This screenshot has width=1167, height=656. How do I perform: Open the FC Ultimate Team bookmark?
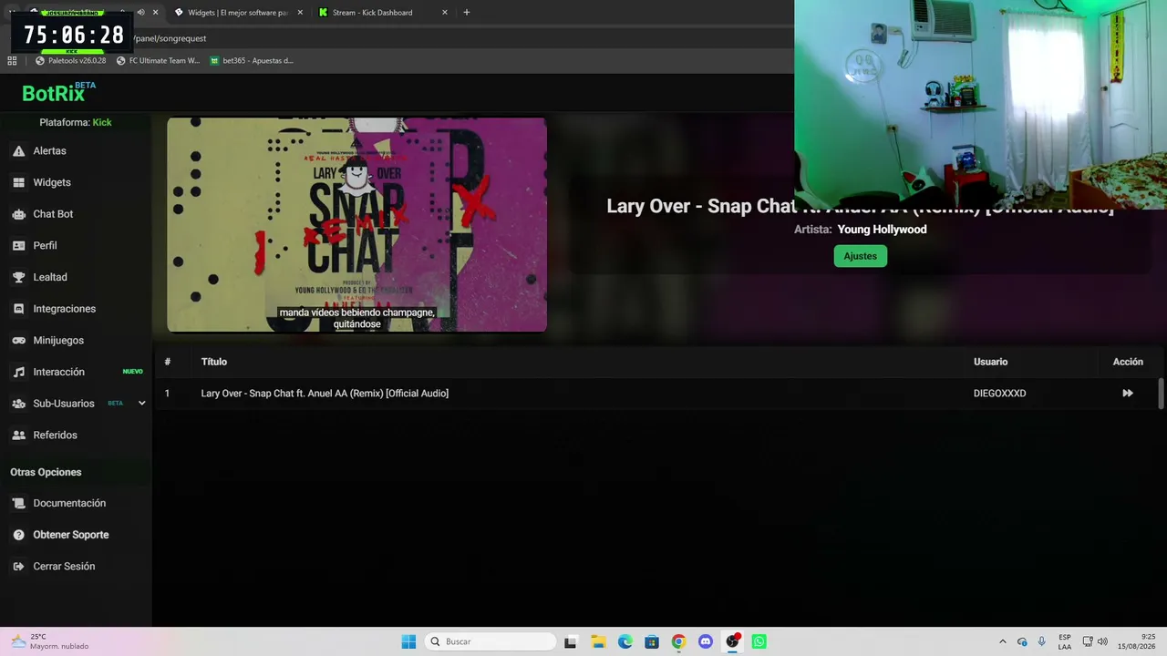158,61
